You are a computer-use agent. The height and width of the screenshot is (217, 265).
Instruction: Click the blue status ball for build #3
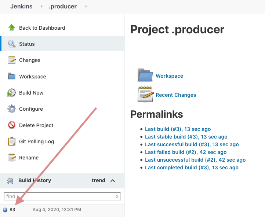pyautogui.click(x=5, y=210)
